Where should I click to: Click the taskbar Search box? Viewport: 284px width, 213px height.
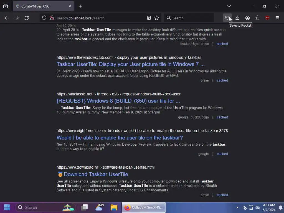pyautogui.click(x=45, y=207)
